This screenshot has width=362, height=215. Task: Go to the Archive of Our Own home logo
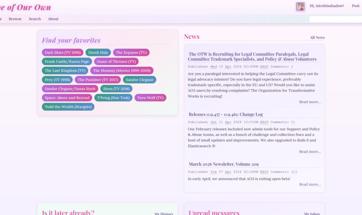click(x=25, y=7)
